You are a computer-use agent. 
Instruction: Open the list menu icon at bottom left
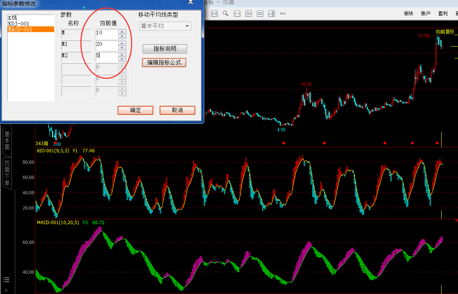(6, 280)
